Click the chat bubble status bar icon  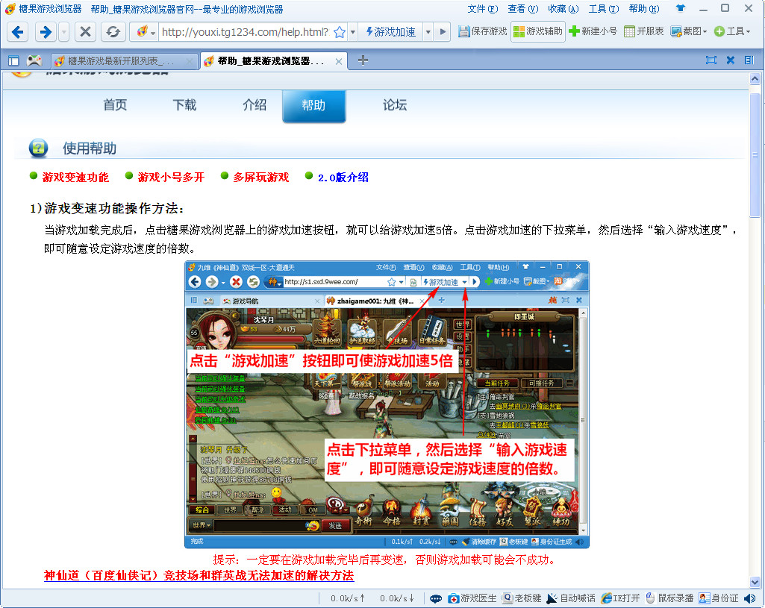[436, 598]
